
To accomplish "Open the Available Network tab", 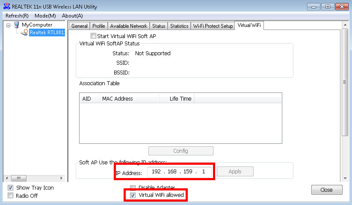I will 128,26.
